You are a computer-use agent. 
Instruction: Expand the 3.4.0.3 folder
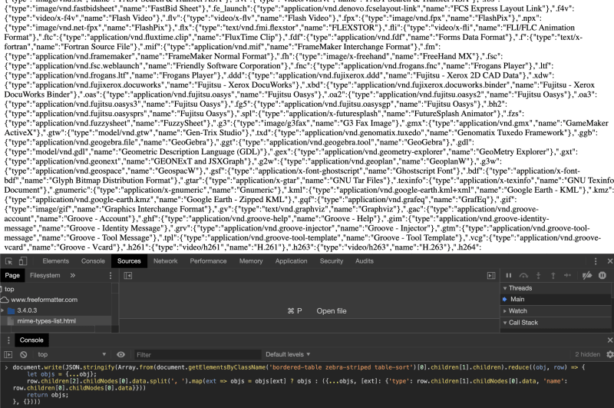pos(3,310)
